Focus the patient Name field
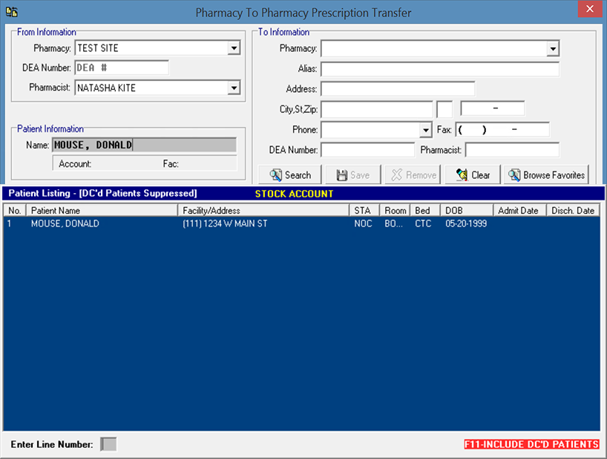Screen dimensions: 607x459 click(144, 145)
